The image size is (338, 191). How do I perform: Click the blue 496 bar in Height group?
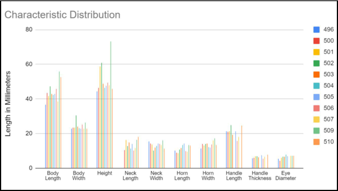tap(97, 130)
